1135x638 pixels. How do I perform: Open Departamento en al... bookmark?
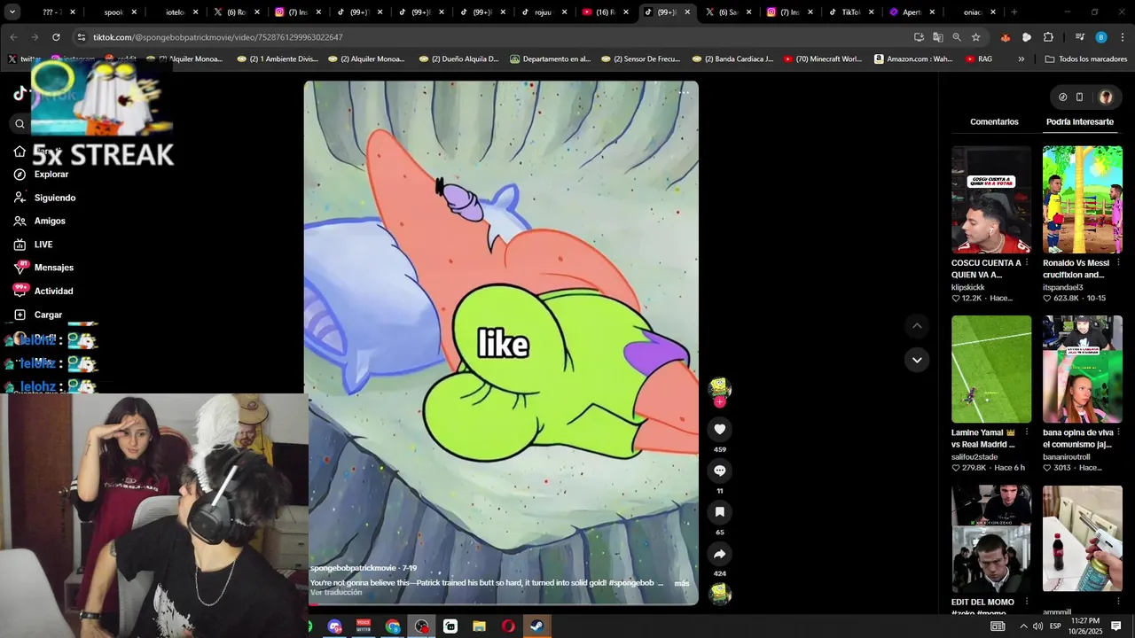pyautogui.click(x=551, y=59)
